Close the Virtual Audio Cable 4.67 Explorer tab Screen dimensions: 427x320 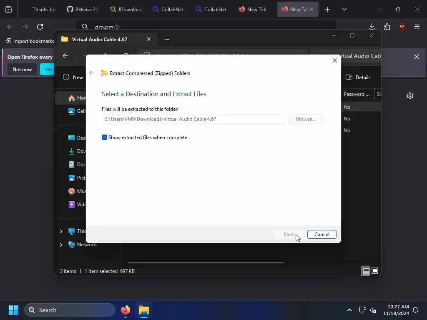tap(149, 39)
